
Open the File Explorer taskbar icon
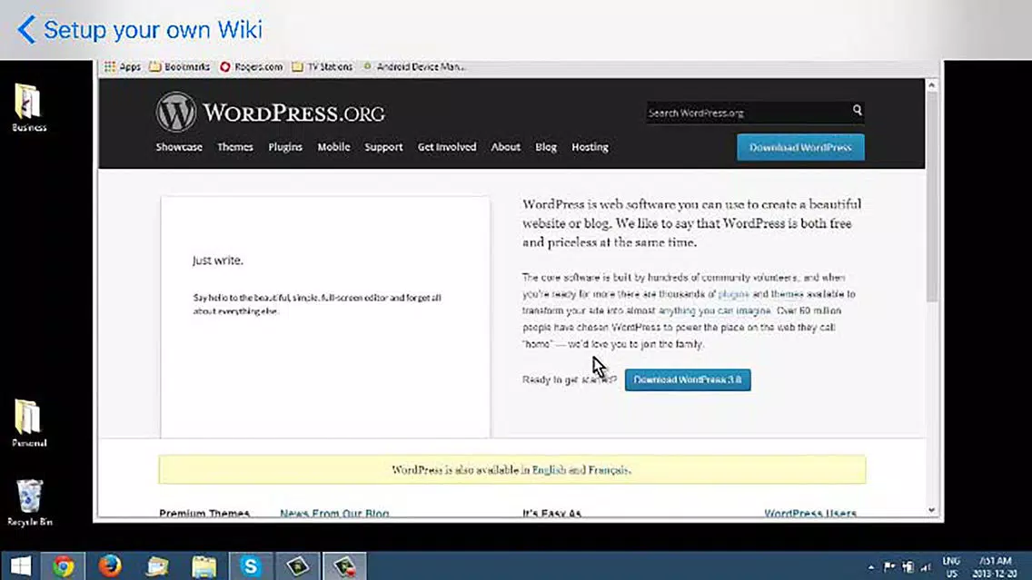204,566
